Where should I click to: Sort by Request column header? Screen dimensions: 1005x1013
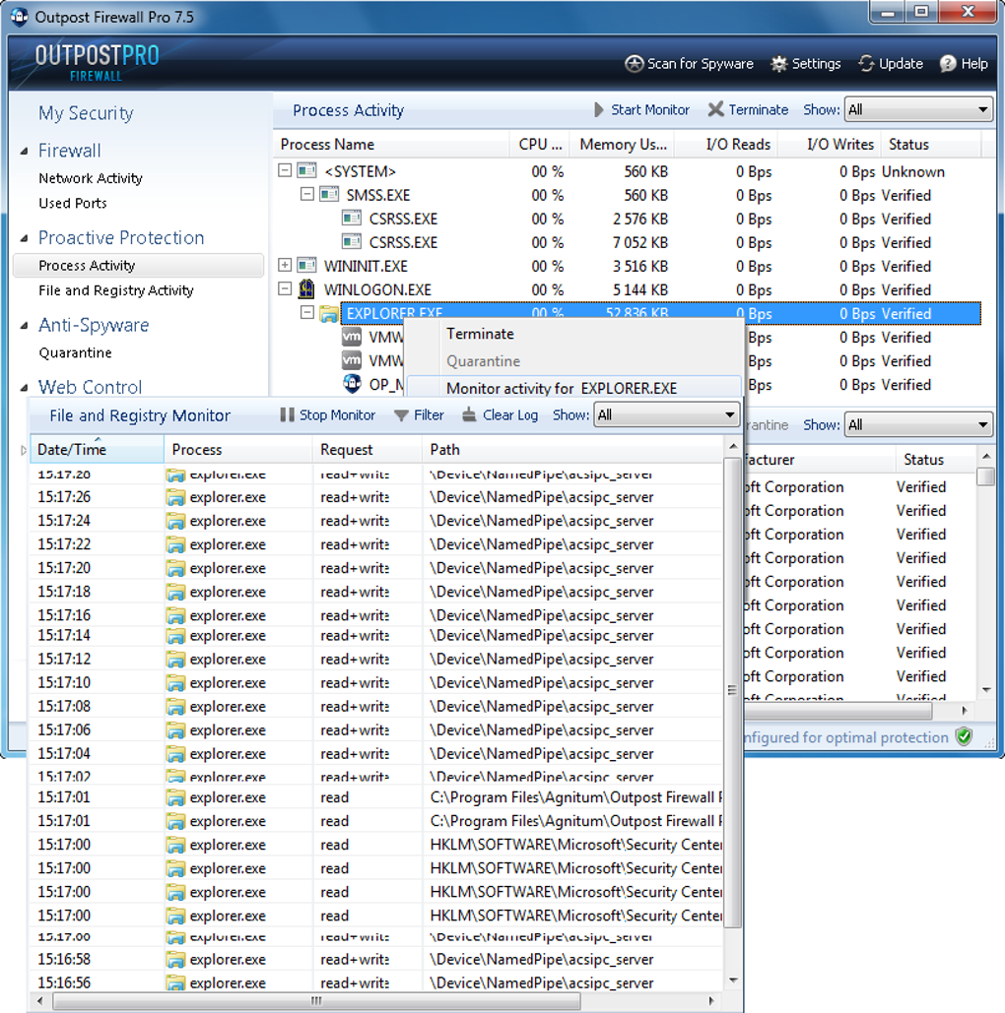368,450
